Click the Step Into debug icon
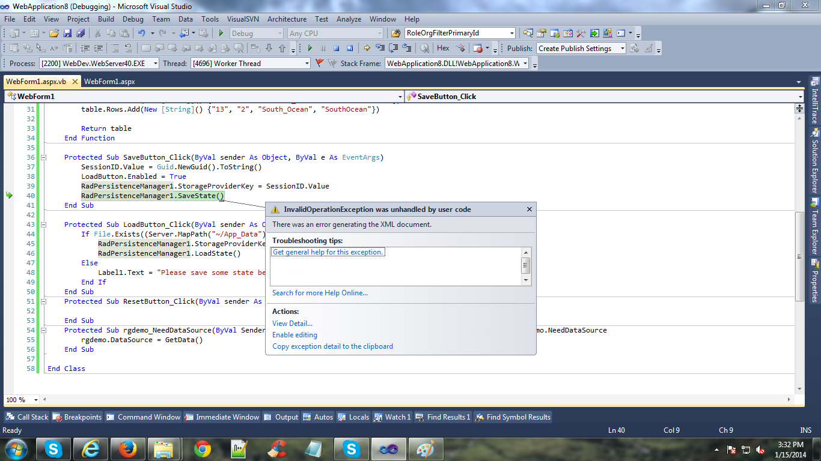821x461 pixels. [379, 49]
